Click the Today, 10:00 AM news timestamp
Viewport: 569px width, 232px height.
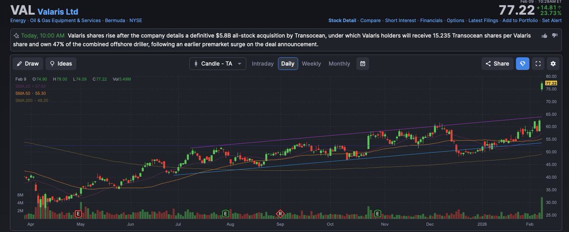coord(43,36)
